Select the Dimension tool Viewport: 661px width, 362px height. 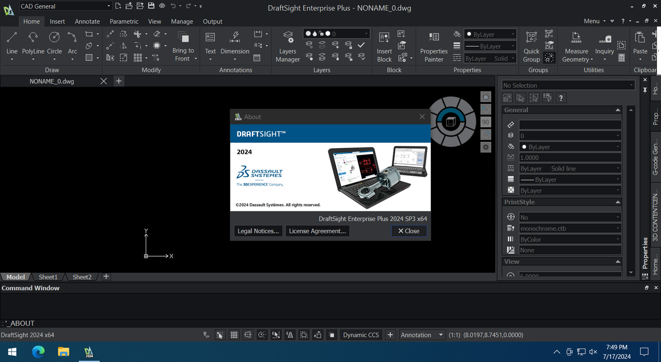click(x=234, y=38)
